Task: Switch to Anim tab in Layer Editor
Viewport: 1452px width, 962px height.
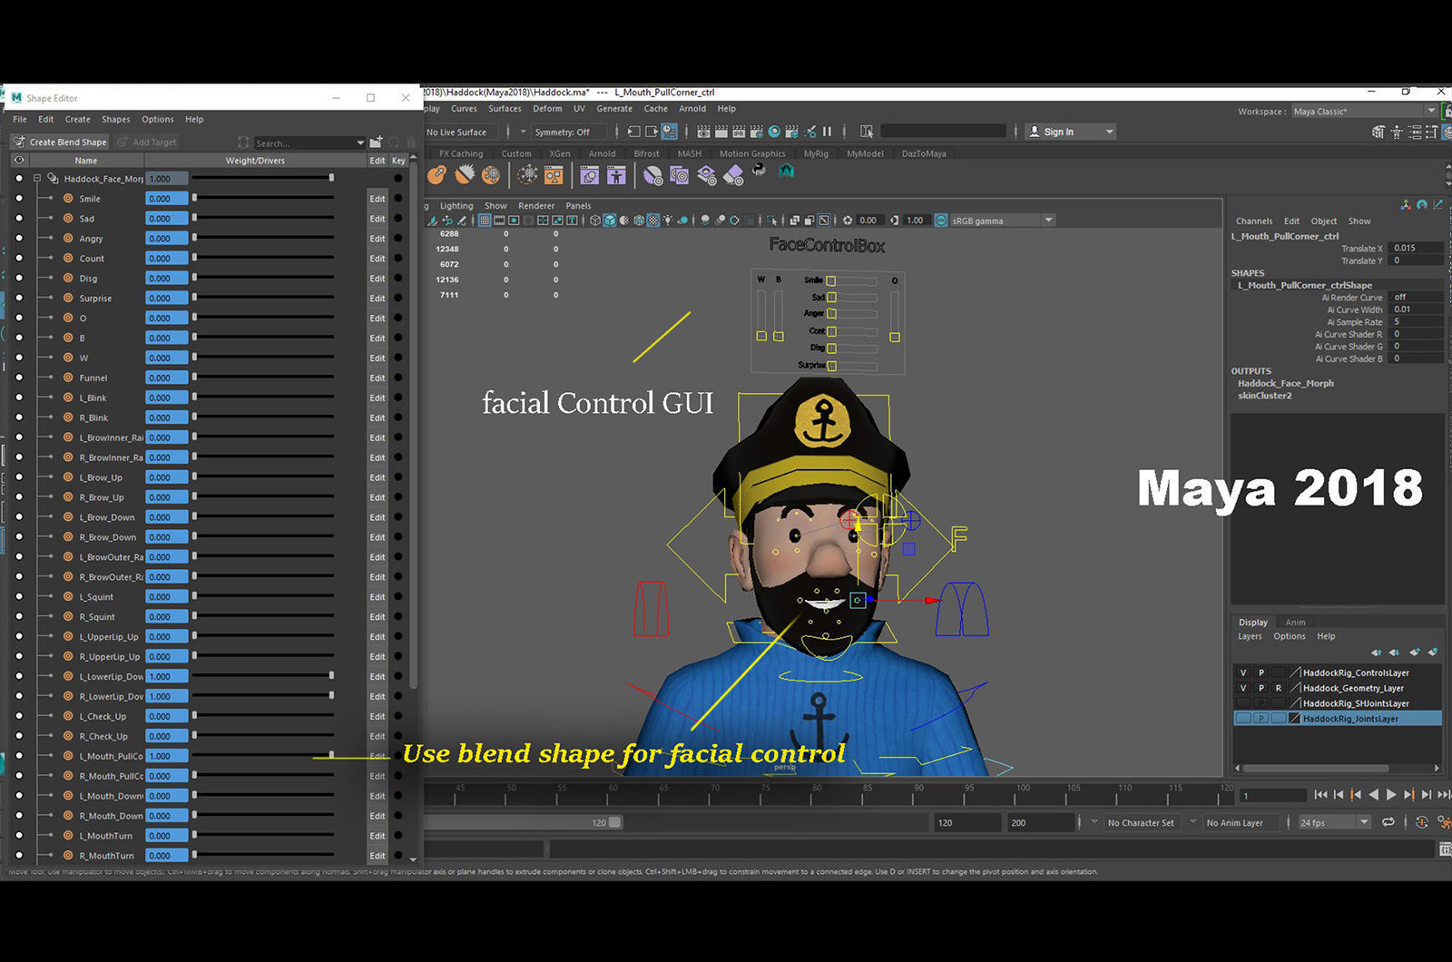Action: 1295,622
